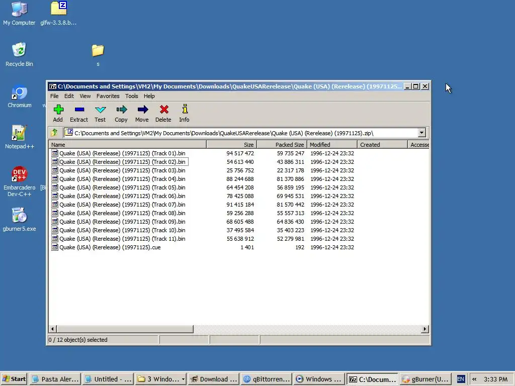This screenshot has height=386, width=515.
Task: Click the Track 01.bin file icon
Action: (55, 153)
